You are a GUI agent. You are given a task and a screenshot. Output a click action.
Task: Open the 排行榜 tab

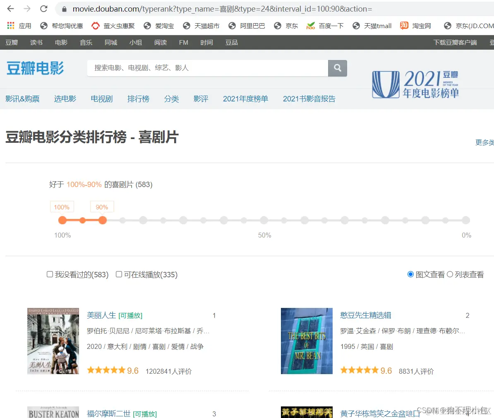[x=138, y=98]
